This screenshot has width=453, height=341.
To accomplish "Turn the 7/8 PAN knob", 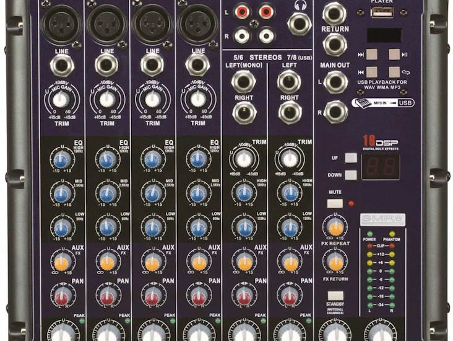I will tap(290, 296).
